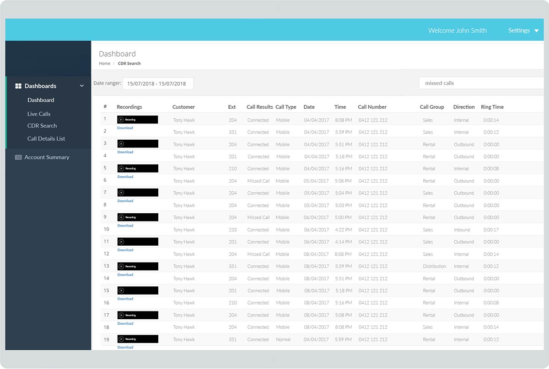This screenshot has width=549, height=369.
Task: Download the recording under row 3
Action: [125, 152]
